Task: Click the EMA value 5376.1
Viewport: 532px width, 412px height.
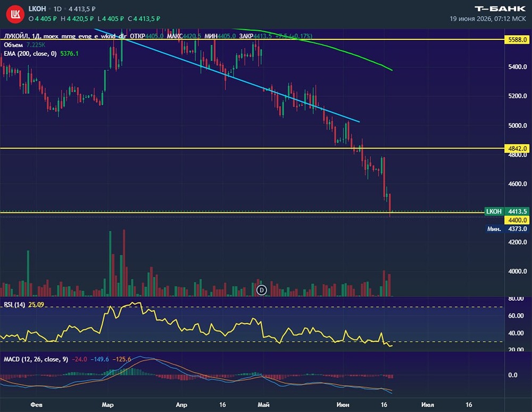Action: 69,54
